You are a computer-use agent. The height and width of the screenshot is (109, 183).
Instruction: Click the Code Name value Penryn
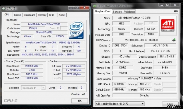pos(33,28)
